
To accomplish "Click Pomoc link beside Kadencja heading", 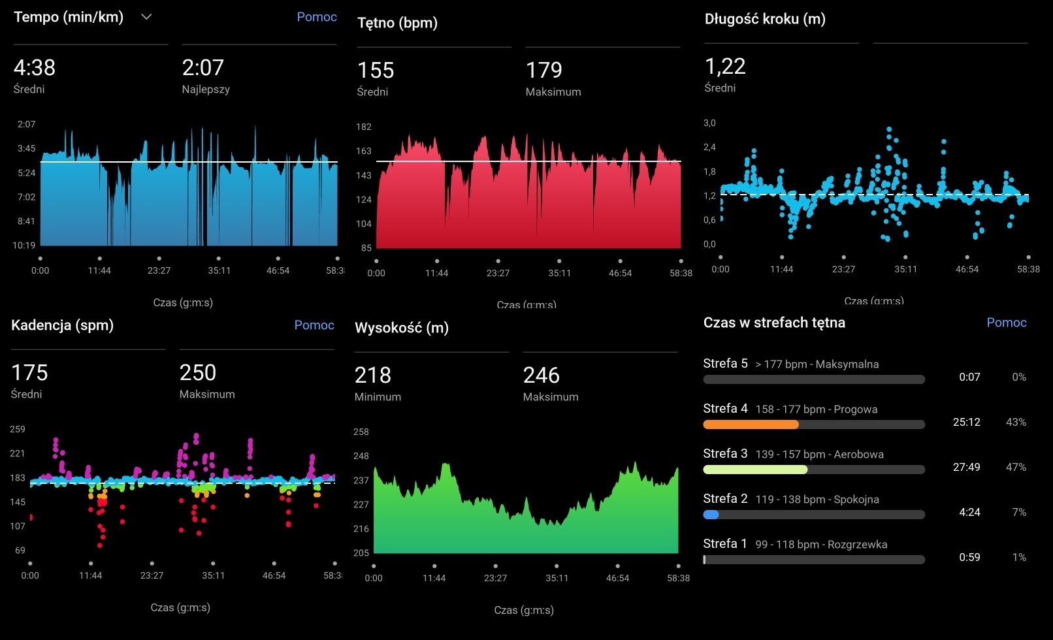I will 314,325.
